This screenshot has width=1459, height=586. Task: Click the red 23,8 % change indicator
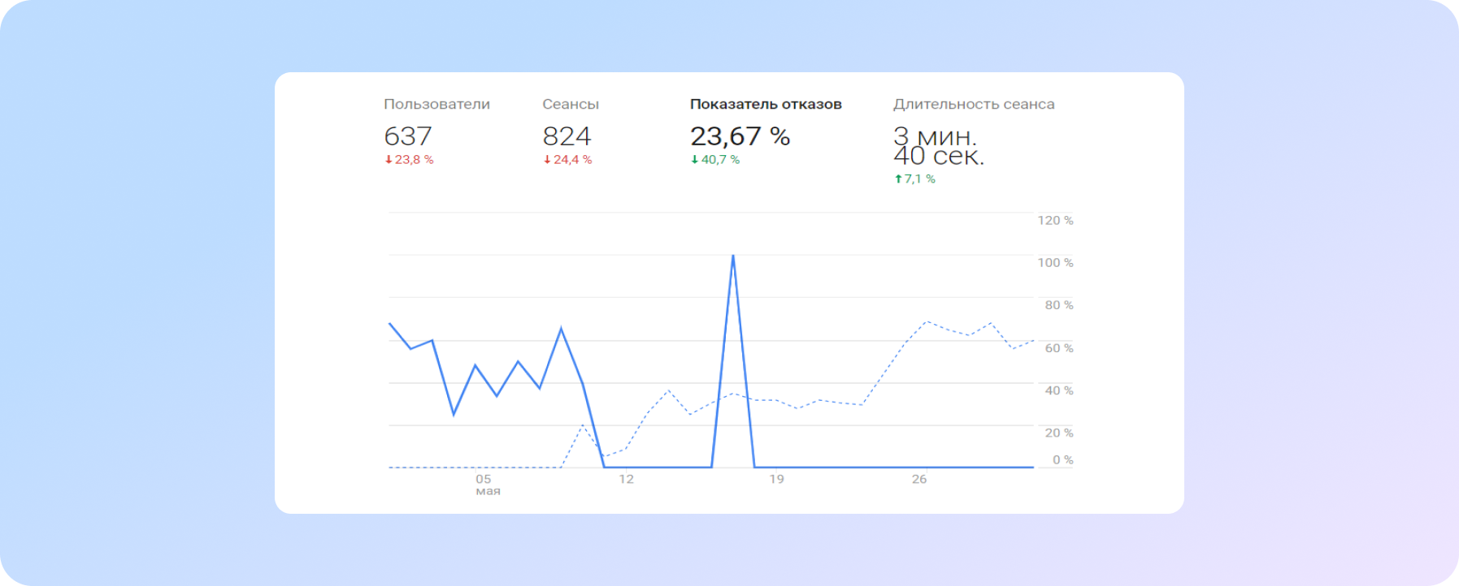click(x=409, y=160)
